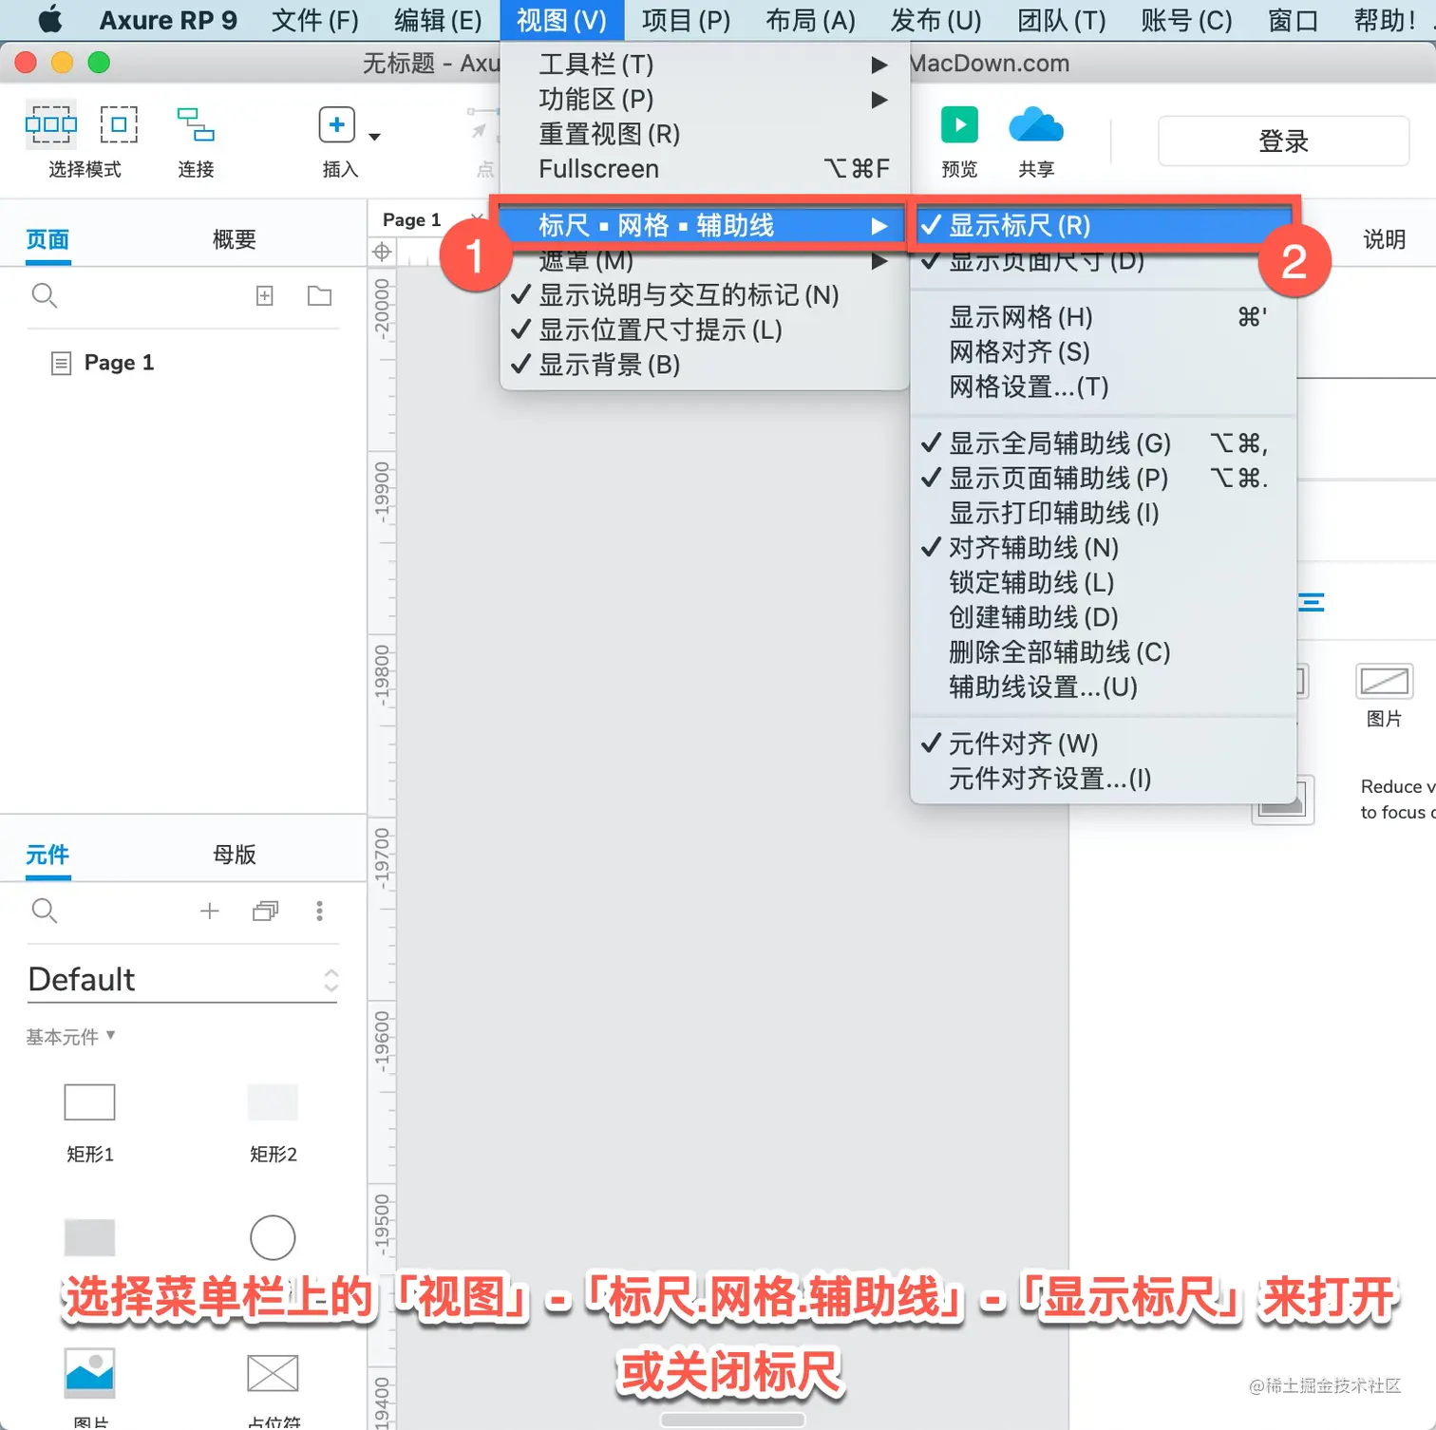Screen dimensions: 1436x1430
Task: Toggle 显示页面辅助线 (P)
Action: click(1104, 479)
